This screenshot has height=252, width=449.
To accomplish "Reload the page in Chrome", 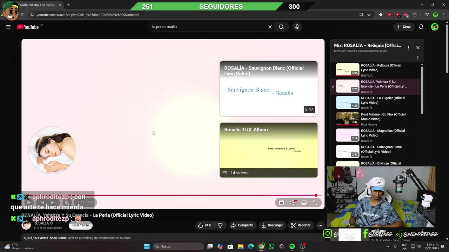I will click(x=22, y=15).
